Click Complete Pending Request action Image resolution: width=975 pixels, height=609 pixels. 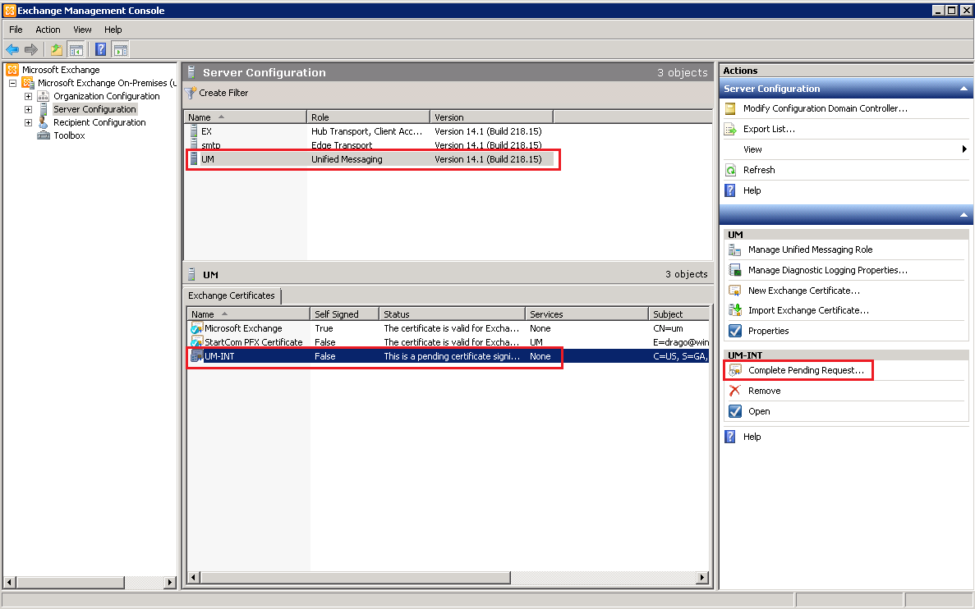click(x=806, y=370)
